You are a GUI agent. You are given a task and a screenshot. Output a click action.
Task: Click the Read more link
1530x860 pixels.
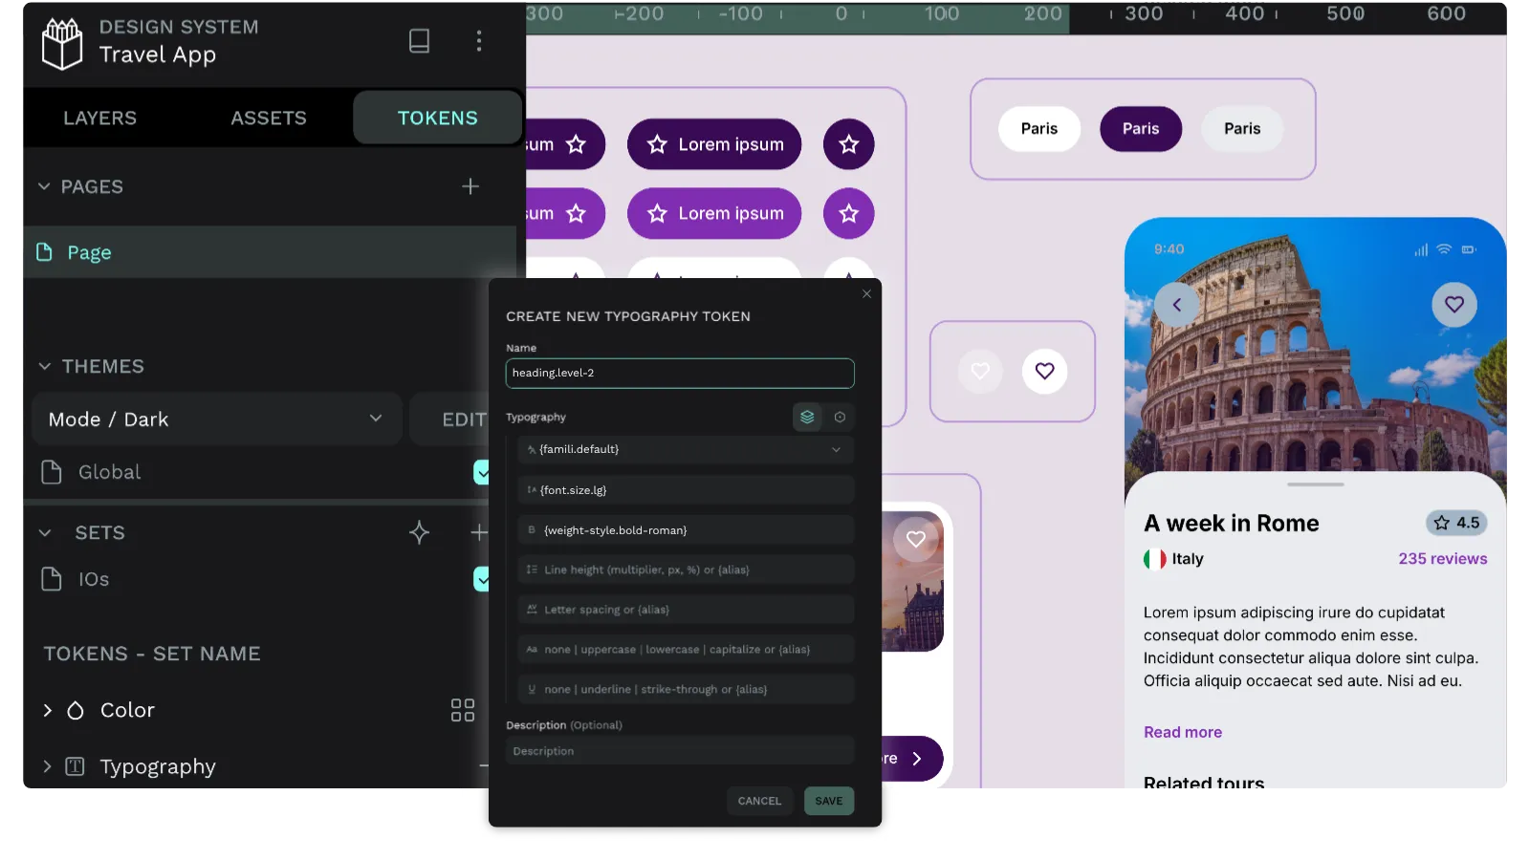point(1183,732)
